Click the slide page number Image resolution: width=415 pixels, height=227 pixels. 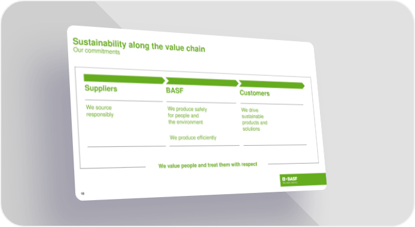pyautogui.click(x=83, y=194)
